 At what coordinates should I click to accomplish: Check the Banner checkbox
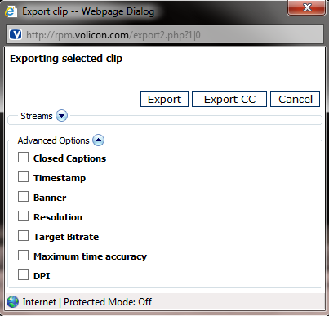[23, 197]
